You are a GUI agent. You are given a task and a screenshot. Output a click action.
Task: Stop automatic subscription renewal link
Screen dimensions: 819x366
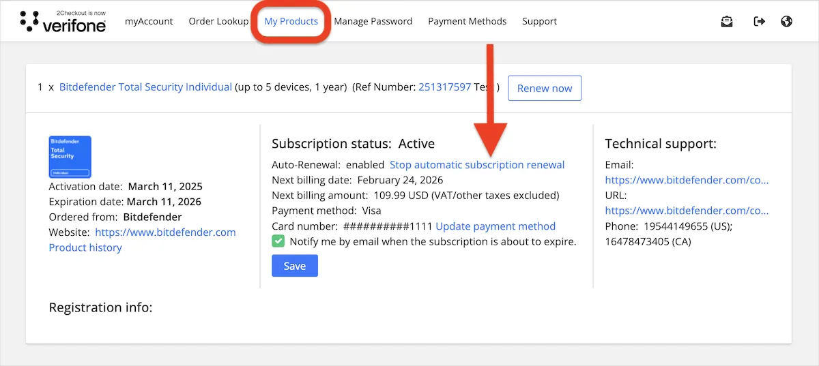pos(477,165)
